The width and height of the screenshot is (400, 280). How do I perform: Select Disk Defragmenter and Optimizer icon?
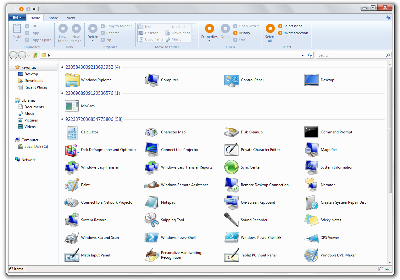72,150
